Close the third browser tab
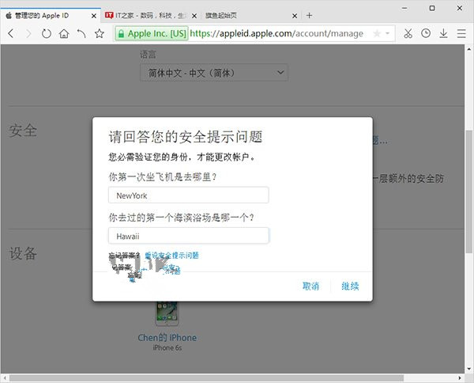 [x=295, y=16]
